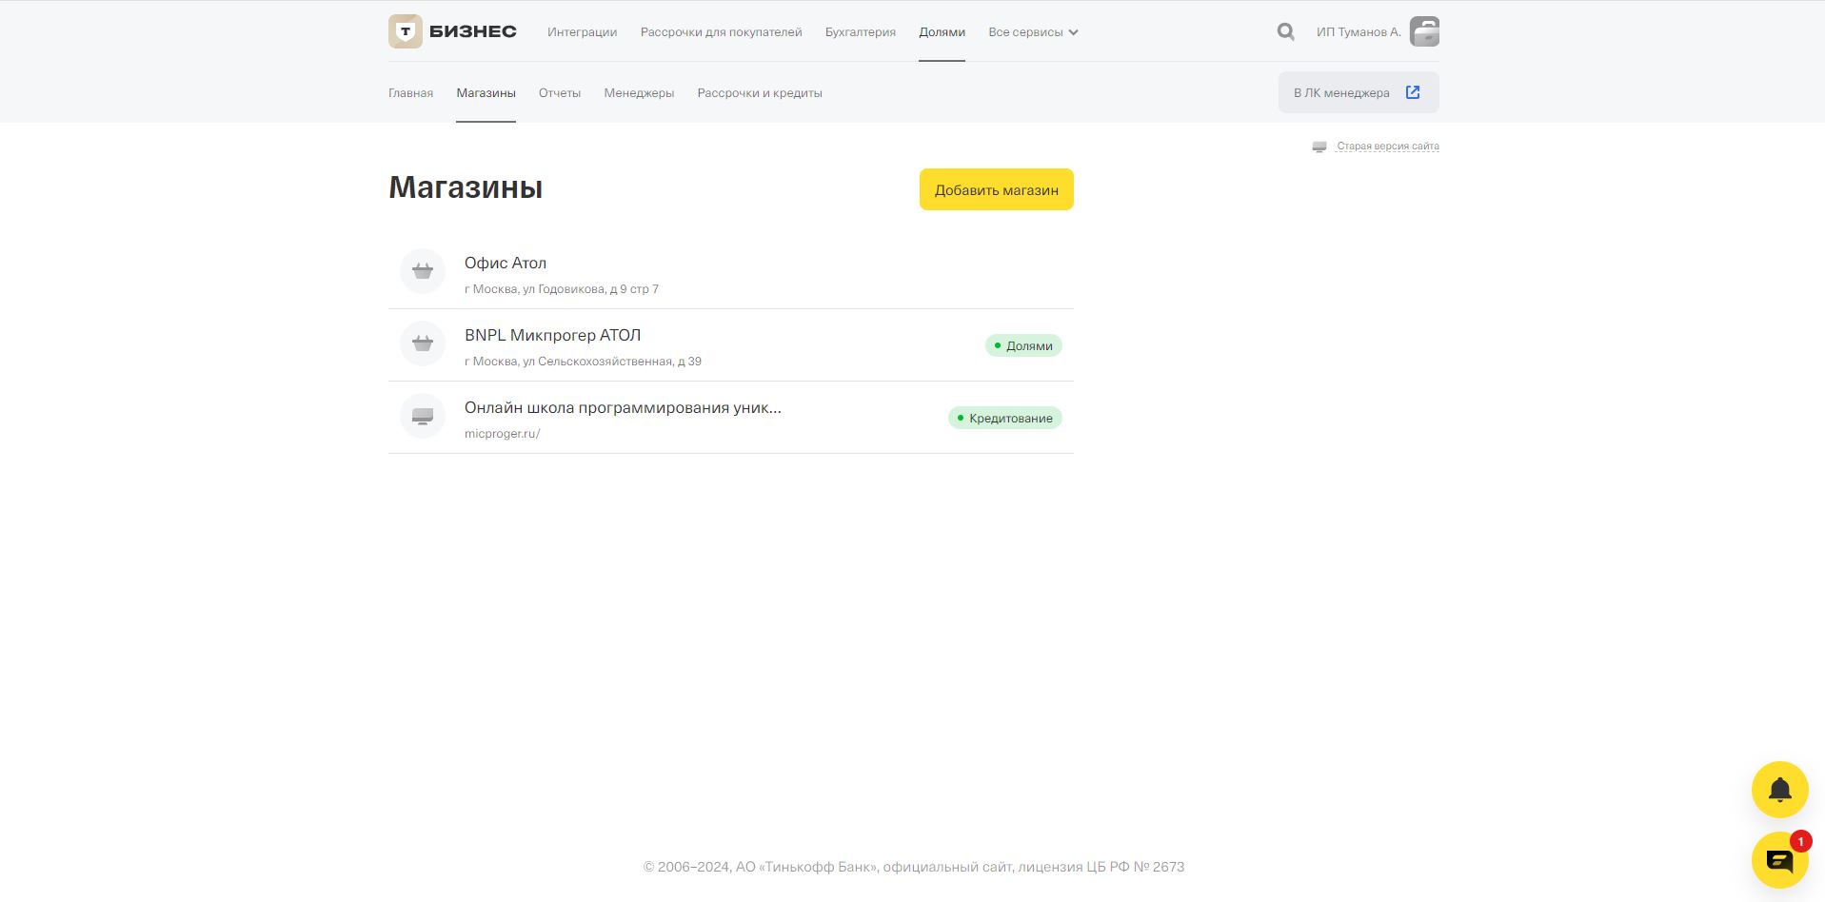
Task: Open the Онлайн школа программирования store
Action: coord(730,418)
